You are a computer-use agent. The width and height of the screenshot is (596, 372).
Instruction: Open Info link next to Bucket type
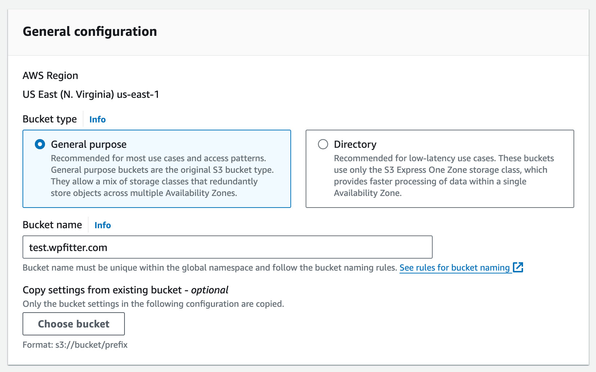[x=97, y=119]
